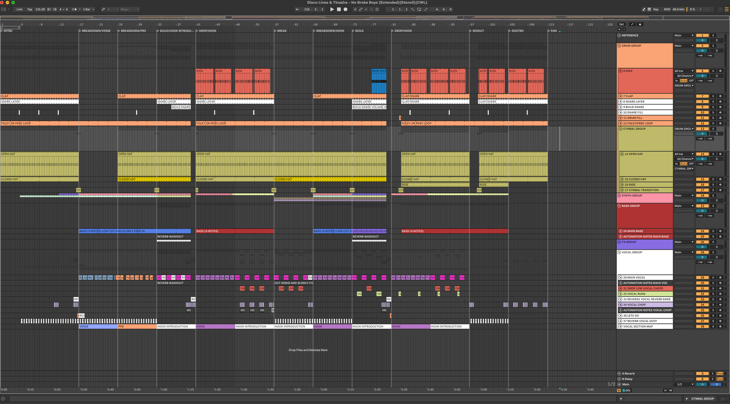Solo the 6 KICK track
Image resolution: width=730 pixels, height=404 pixels.
click(x=713, y=71)
